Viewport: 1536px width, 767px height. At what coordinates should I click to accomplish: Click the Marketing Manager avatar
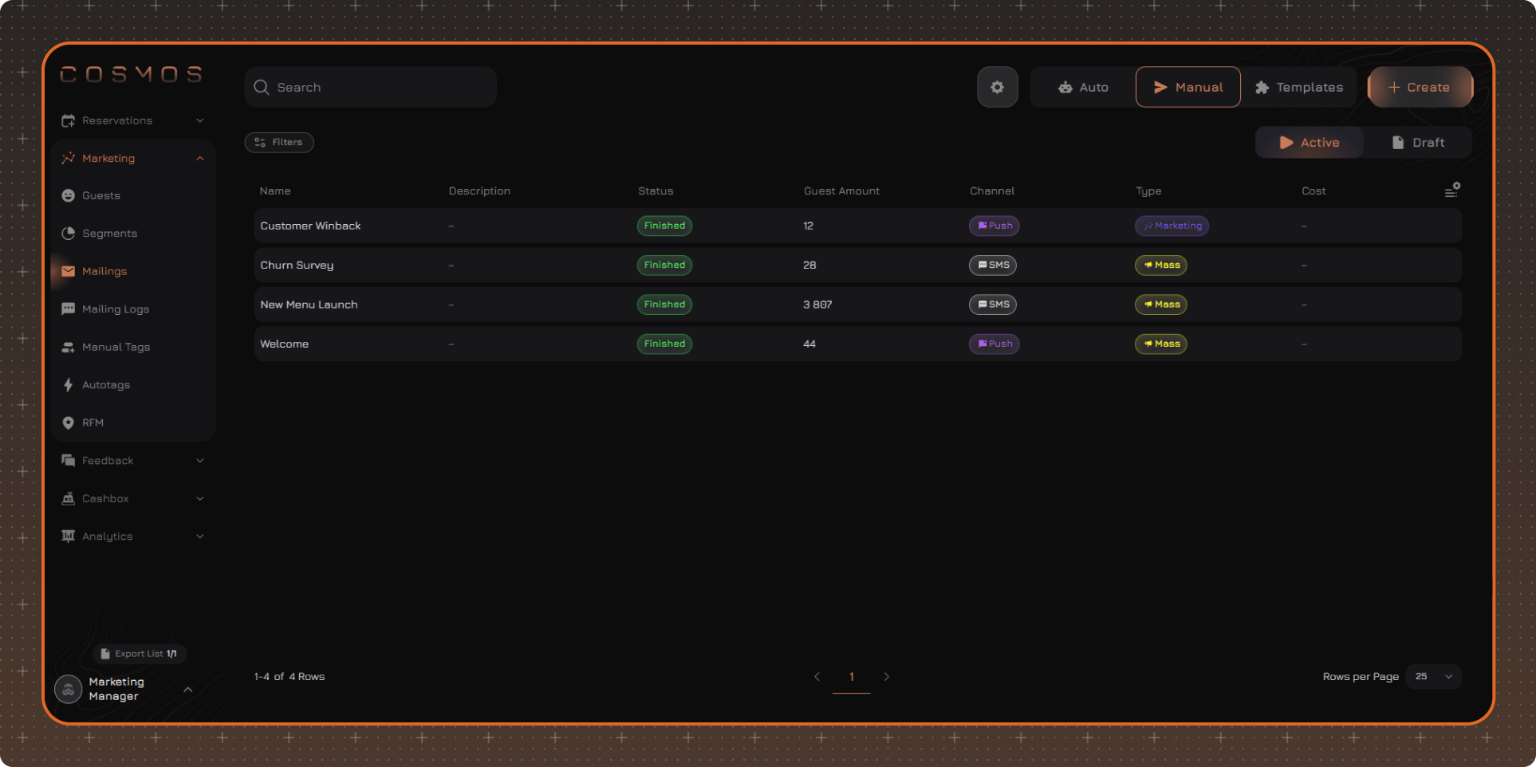click(x=69, y=689)
